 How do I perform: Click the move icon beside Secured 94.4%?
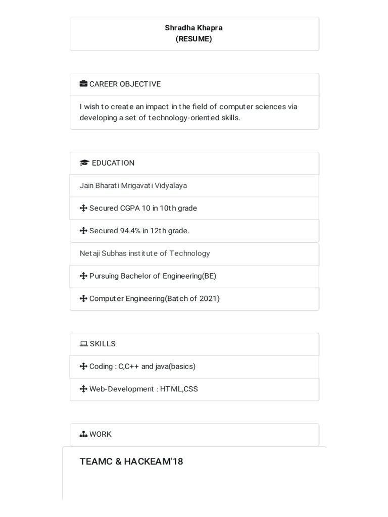pyautogui.click(x=83, y=231)
